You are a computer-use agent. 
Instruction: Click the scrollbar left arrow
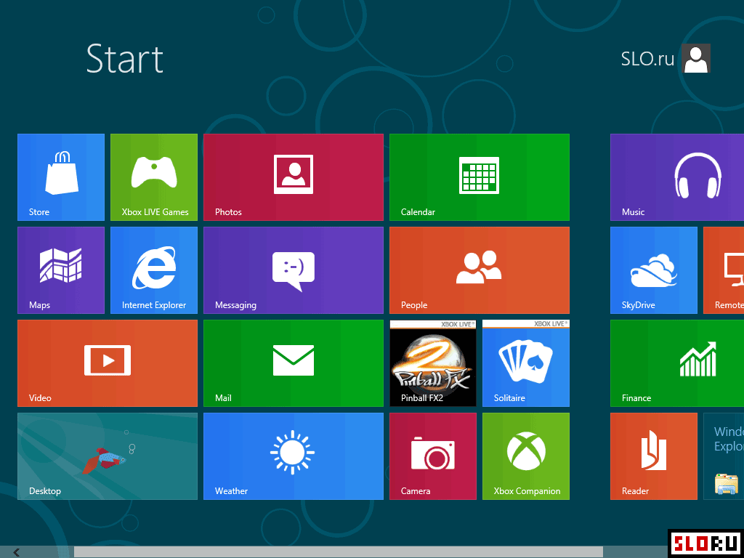coord(17,552)
